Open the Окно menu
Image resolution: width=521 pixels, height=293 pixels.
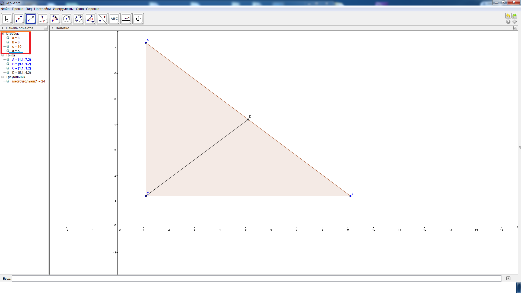click(80, 9)
